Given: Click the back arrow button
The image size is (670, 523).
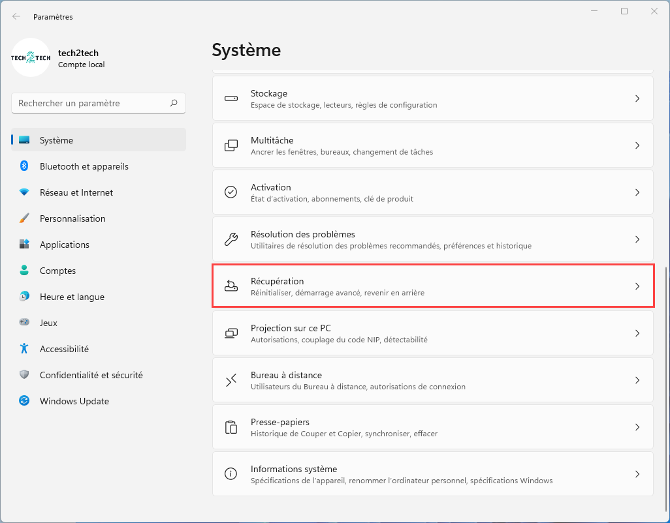Looking at the screenshot, I should point(16,17).
